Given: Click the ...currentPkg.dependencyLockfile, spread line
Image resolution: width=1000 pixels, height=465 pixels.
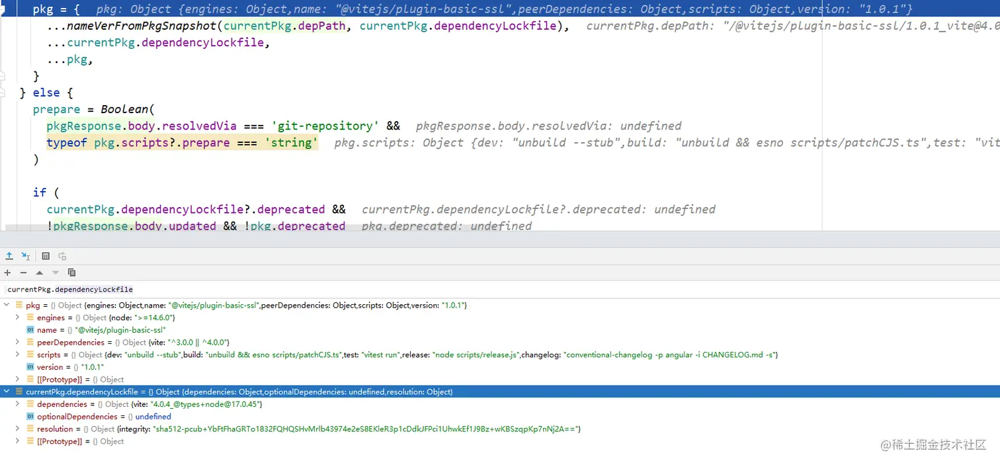Looking at the screenshot, I should tap(159, 42).
